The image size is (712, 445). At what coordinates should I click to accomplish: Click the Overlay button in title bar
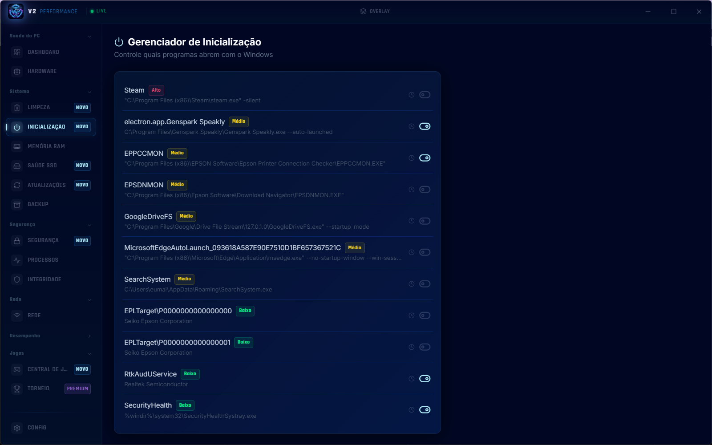375,11
